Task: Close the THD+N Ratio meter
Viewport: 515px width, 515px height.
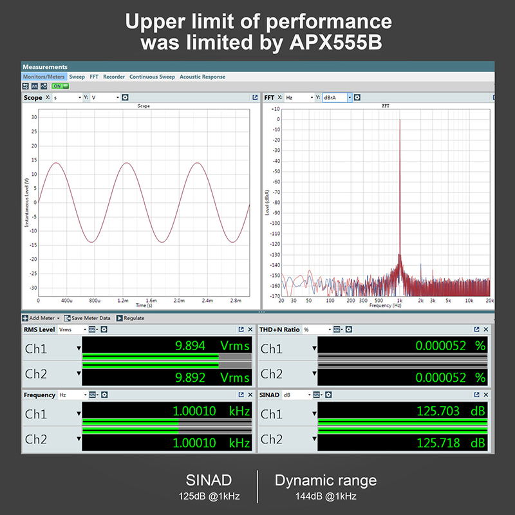Action: click(486, 330)
